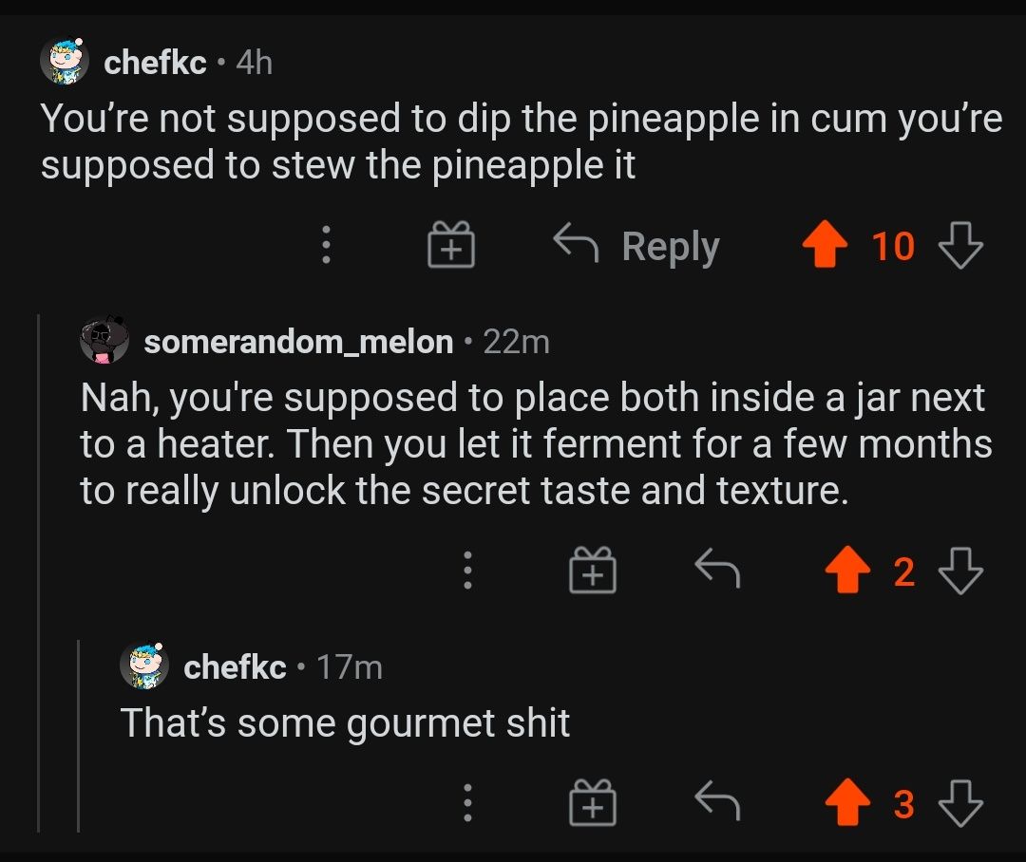Image resolution: width=1026 pixels, height=862 pixels.
Task: Upvote chefkc's pineapple comment
Action: pyautogui.click(x=826, y=245)
